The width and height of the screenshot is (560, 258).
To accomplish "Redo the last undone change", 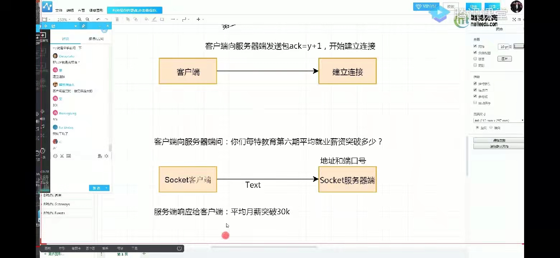I will pyautogui.click(x=106, y=19).
